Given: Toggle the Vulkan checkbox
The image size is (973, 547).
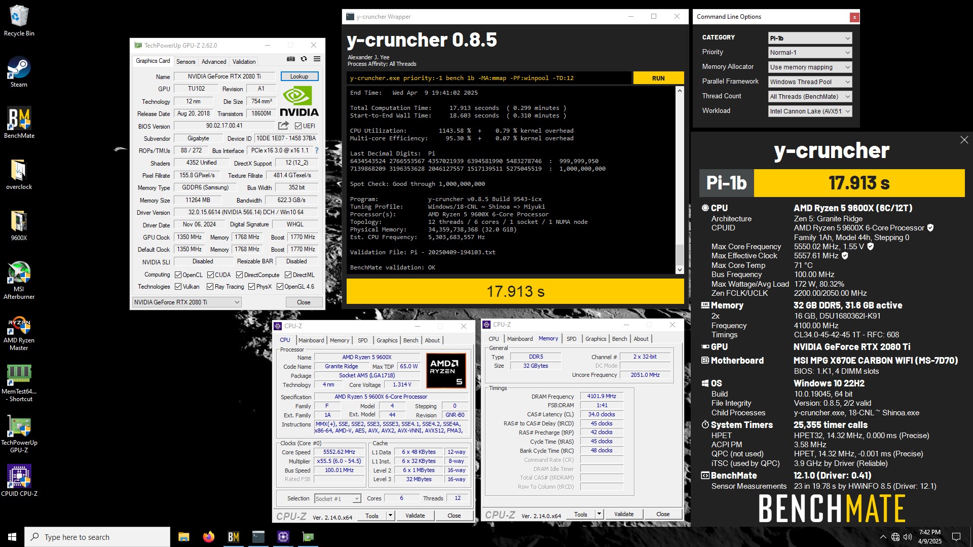Looking at the screenshot, I should [x=178, y=287].
